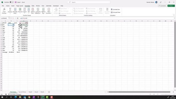Image resolution: width=176 pixels, height=99 pixels.
Task: Open the Insert Function dialog
Action: pos(4,11)
